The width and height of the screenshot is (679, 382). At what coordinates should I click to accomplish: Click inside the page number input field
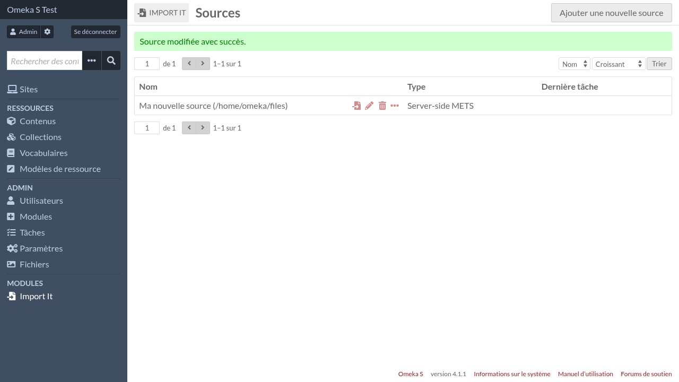pos(147,63)
